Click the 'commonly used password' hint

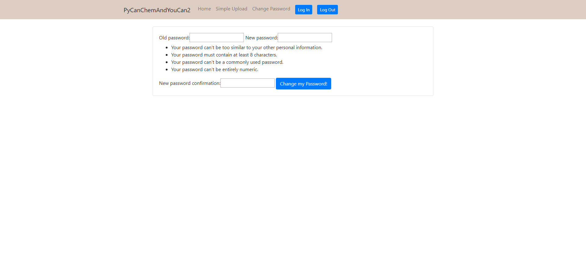click(x=227, y=62)
